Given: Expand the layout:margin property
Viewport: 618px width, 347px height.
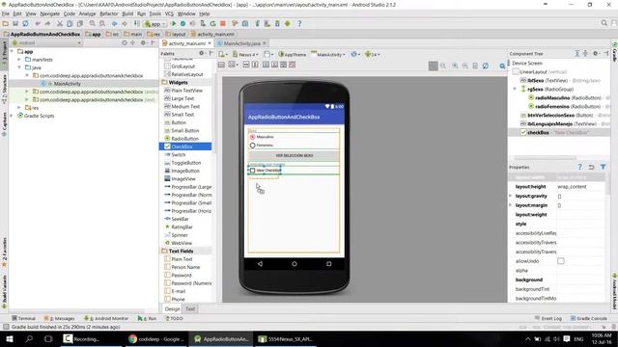Looking at the screenshot, I should pyautogui.click(x=511, y=205).
